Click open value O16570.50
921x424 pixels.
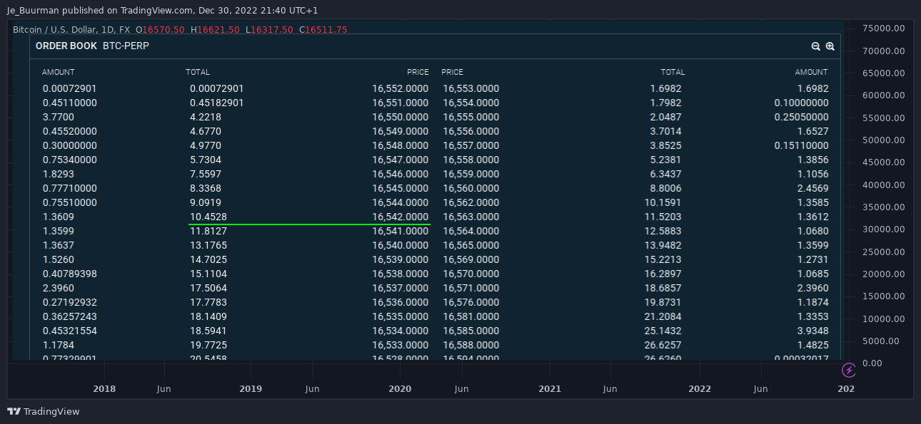(161, 29)
